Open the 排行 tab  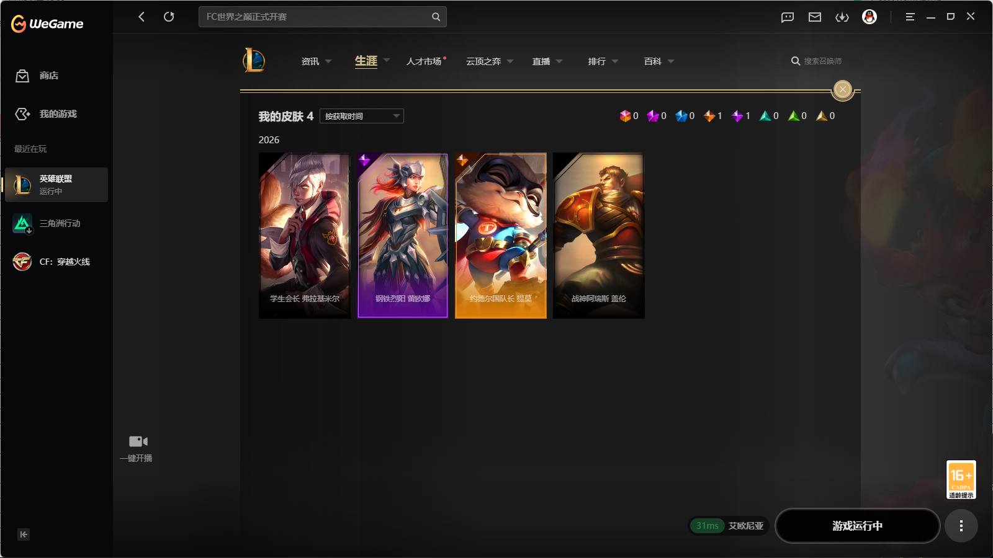(597, 61)
